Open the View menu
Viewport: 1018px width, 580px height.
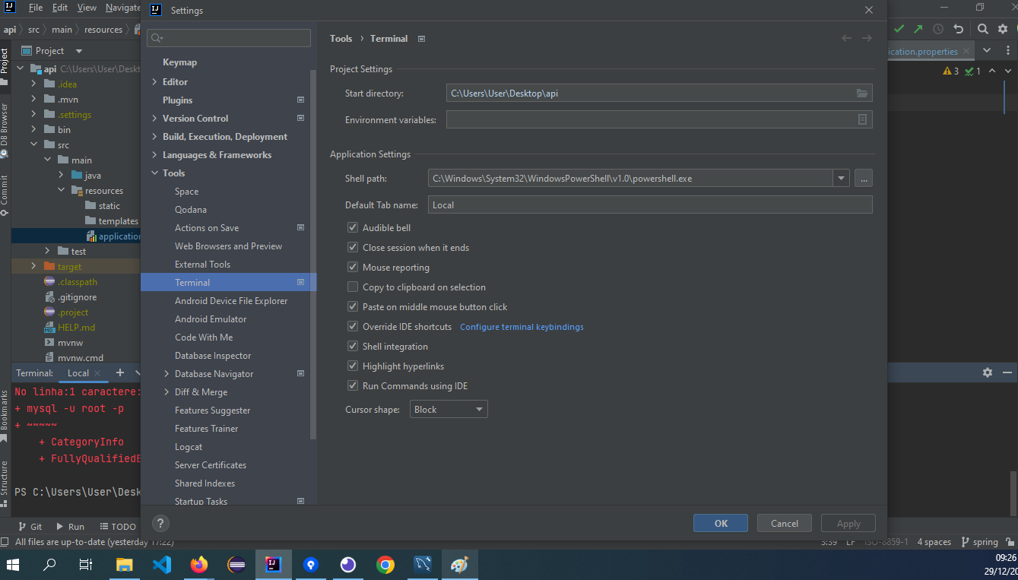coord(87,8)
